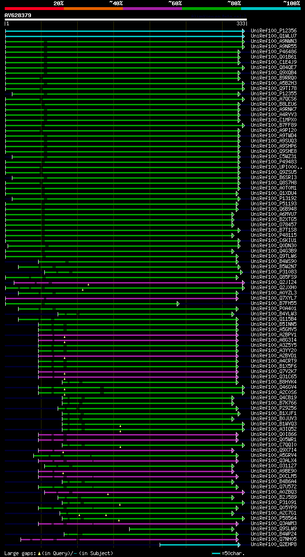Click the white query sequence bar
This screenshot has height=557, width=305.
[x=126, y=19]
